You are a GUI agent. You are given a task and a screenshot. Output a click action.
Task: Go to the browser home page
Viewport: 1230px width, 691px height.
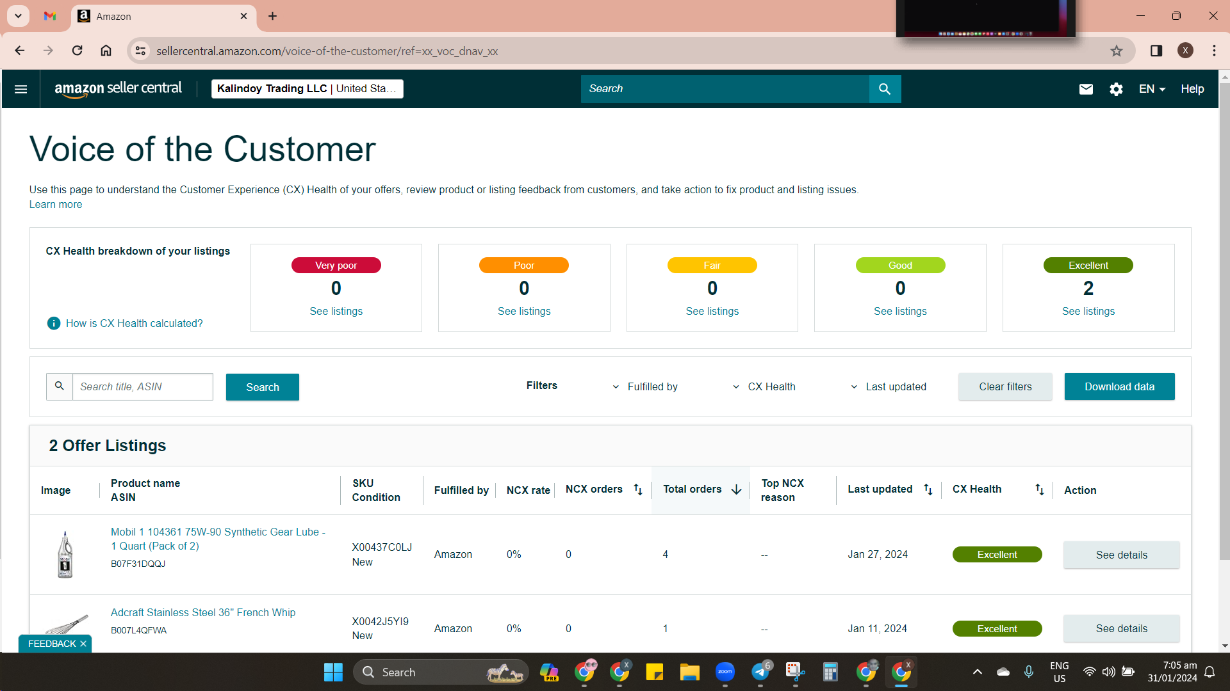106,51
